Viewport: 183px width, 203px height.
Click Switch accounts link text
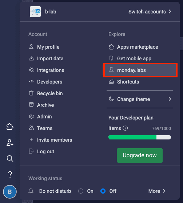tap(147, 12)
